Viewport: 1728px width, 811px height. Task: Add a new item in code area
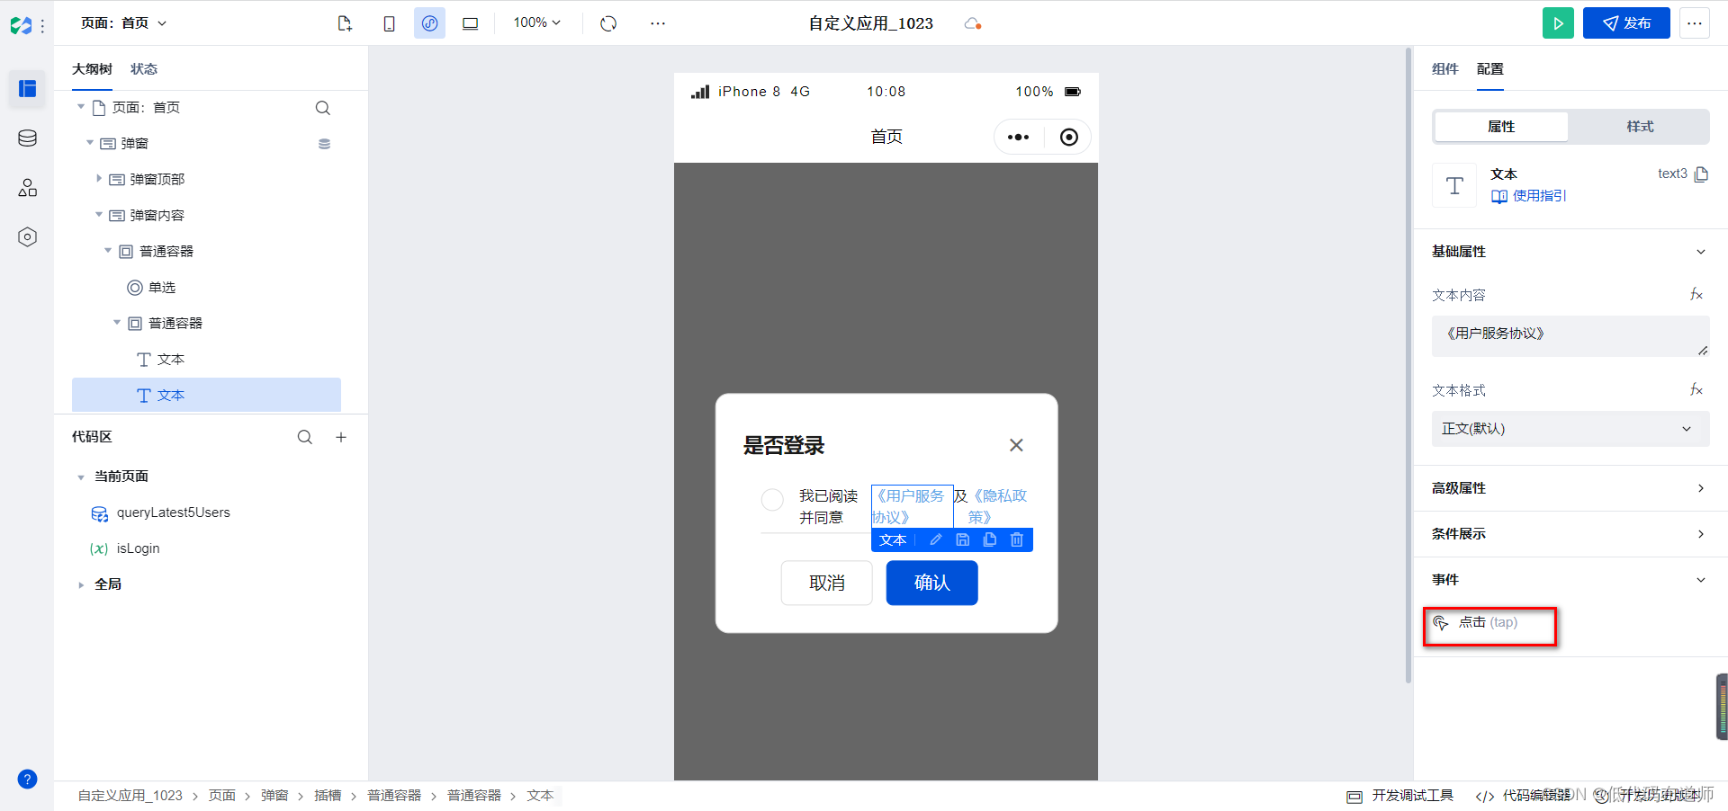coord(341,437)
